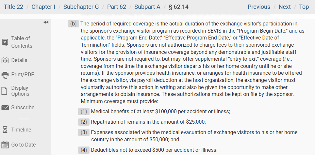Select the paragraph (1) marker
Viewport: 315px width, 155px height.
point(84,112)
